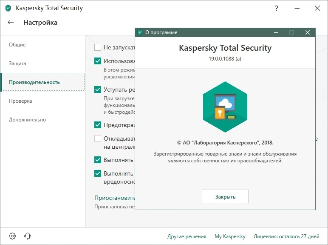Enable the 'Не запускат...' checkbox
Image resolution: width=328 pixels, height=245 pixels.
point(98,47)
